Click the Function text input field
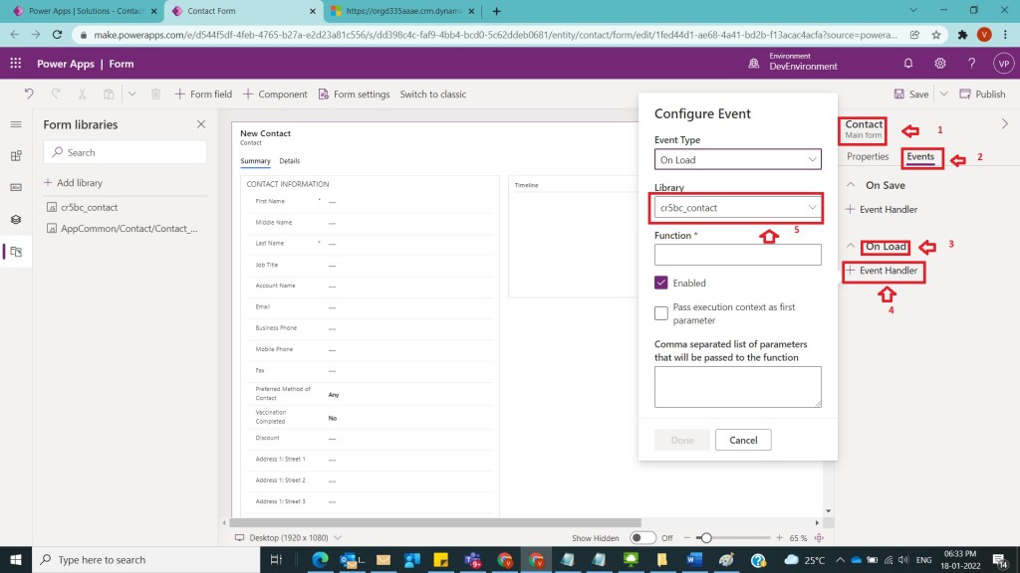The image size is (1020, 573). pyautogui.click(x=737, y=256)
